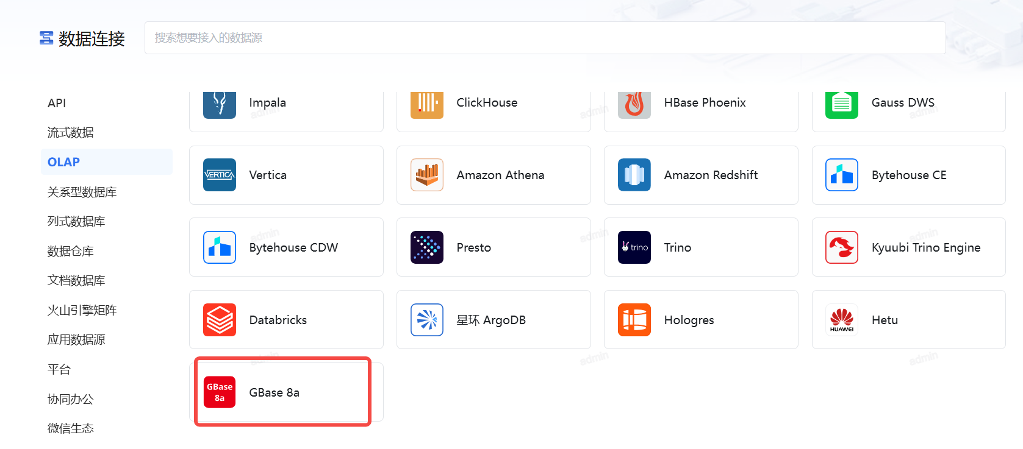Screen dimensions: 1023x449
Task: Click the Amazon Athena orange icon
Action: coord(427,175)
